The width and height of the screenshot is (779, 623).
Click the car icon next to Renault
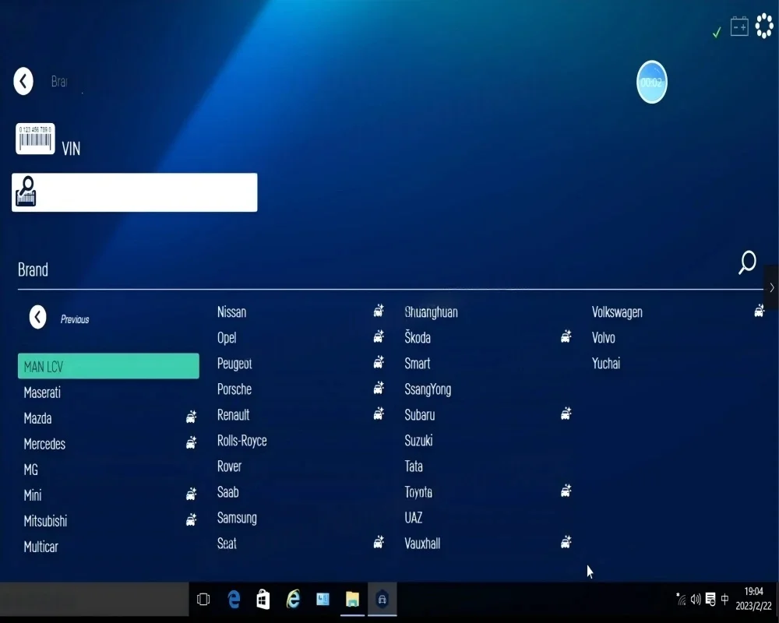pyautogui.click(x=379, y=414)
